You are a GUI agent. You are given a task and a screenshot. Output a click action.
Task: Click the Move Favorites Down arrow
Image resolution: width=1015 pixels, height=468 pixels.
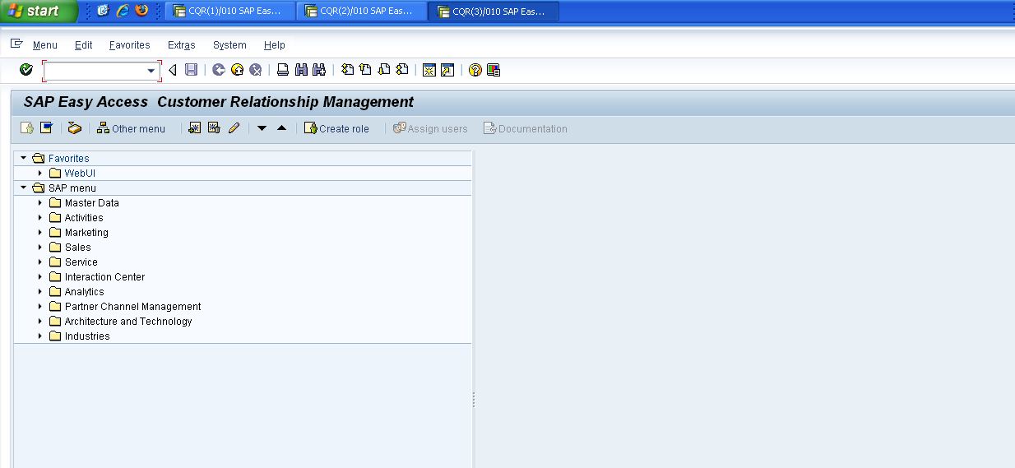click(x=262, y=127)
